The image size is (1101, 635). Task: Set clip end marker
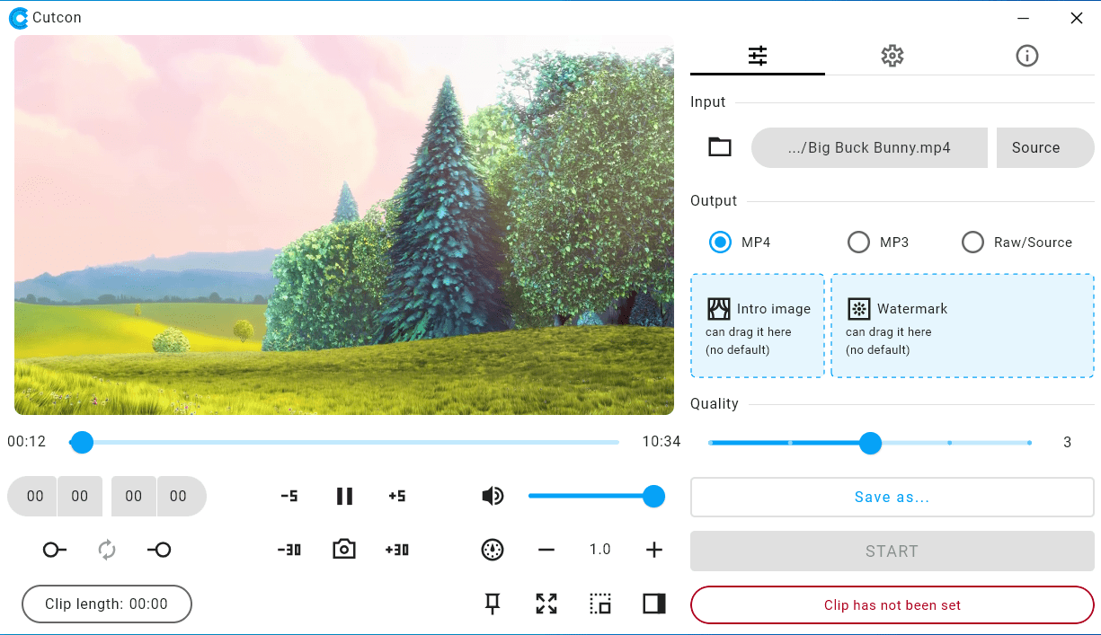(x=159, y=550)
